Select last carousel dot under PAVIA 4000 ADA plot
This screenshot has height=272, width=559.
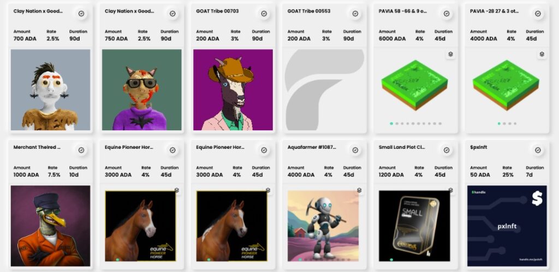(x=515, y=124)
